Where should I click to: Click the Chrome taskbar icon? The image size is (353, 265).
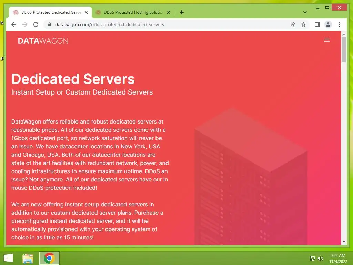point(49,258)
